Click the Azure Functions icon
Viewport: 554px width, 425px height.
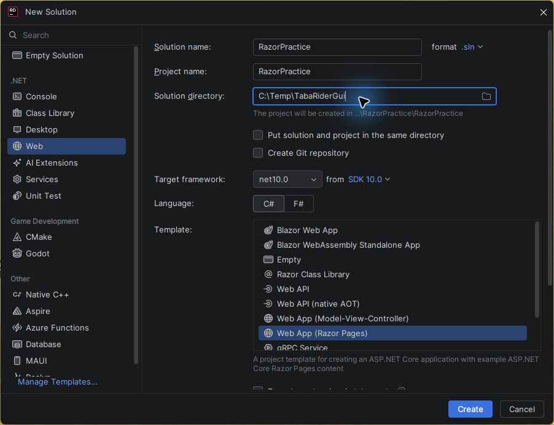point(17,327)
